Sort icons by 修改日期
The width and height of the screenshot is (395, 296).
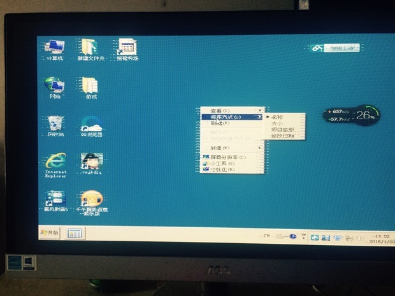(284, 136)
